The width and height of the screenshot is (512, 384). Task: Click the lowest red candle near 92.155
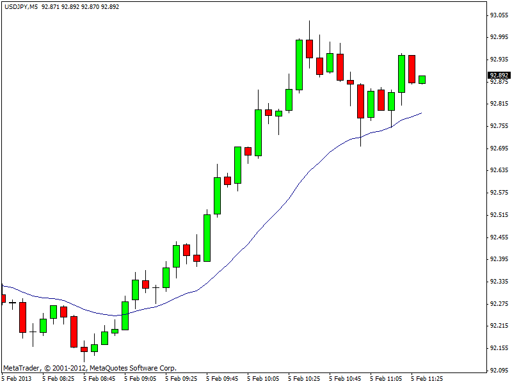pos(84,349)
